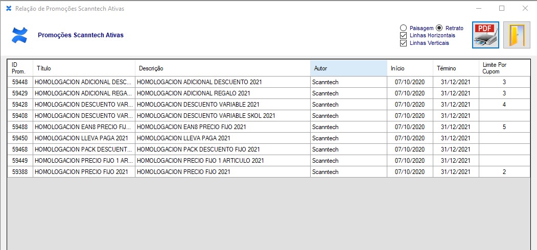This screenshot has height=250, width=537.
Task: Select promotion ID 59429 cell
Action: pos(20,93)
